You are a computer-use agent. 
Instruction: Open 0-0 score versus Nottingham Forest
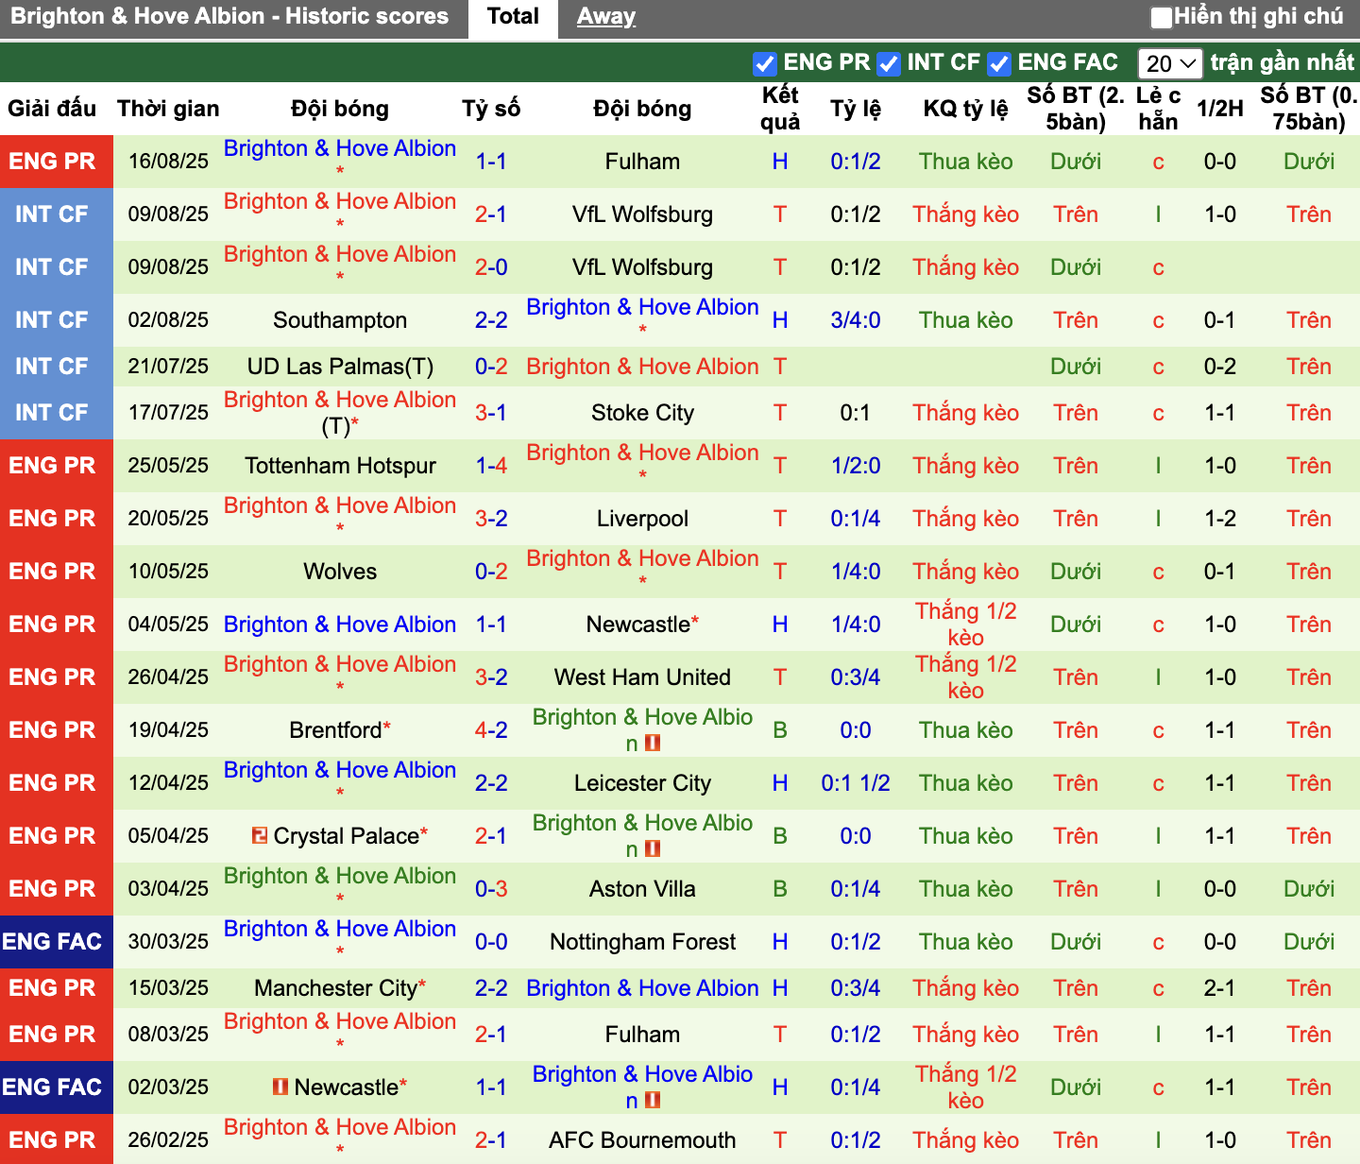point(491,942)
